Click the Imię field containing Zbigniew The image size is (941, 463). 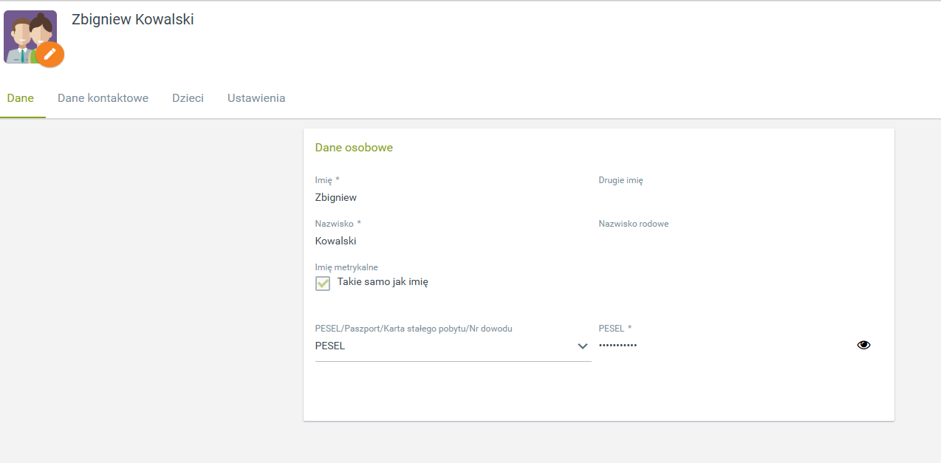click(x=443, y=198)
